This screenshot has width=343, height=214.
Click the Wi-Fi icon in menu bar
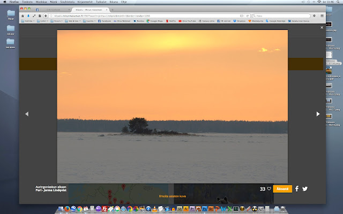point(319,2)
